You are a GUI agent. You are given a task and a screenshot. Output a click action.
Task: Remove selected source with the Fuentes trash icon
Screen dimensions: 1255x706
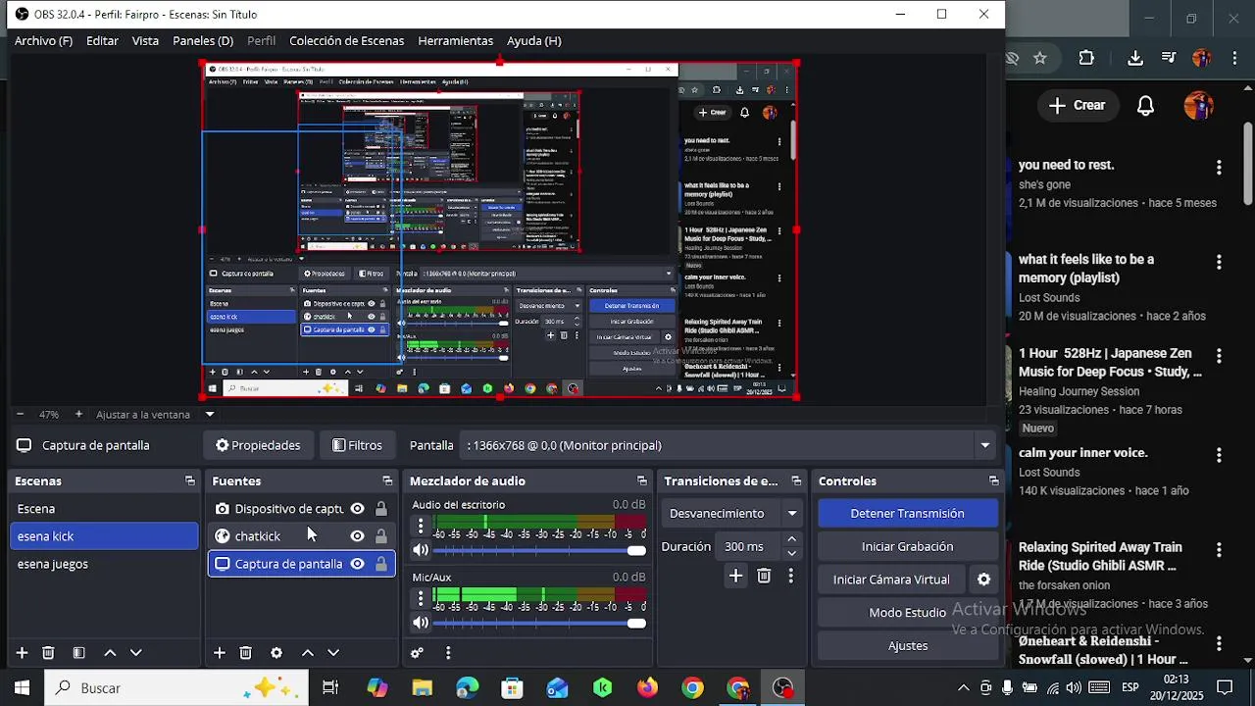(246, 653)
